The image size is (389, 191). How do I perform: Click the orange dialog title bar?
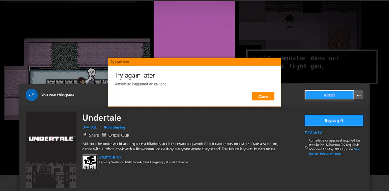[x=194, y=62]
